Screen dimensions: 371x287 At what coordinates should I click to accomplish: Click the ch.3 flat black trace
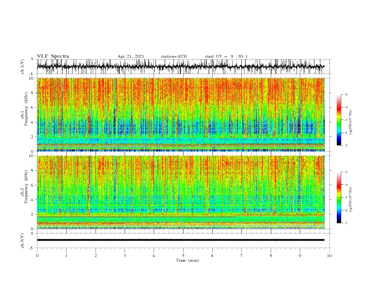tap(180, 240)
